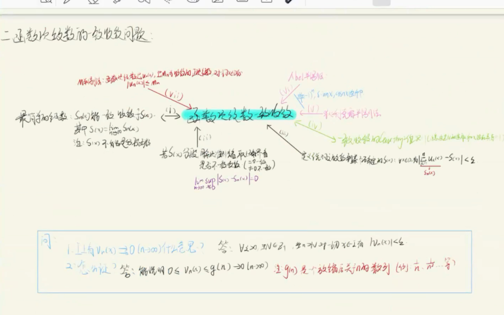Viewport: 504px width, 315px height.
Task: Click "|vn(x)|<ε" at the first answer's end
Action: pyautogui.click(x=388, y=243)
